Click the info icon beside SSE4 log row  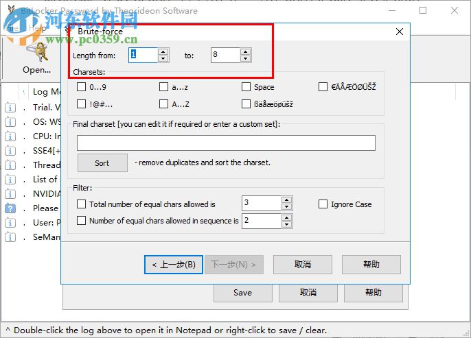click(10, 151)
